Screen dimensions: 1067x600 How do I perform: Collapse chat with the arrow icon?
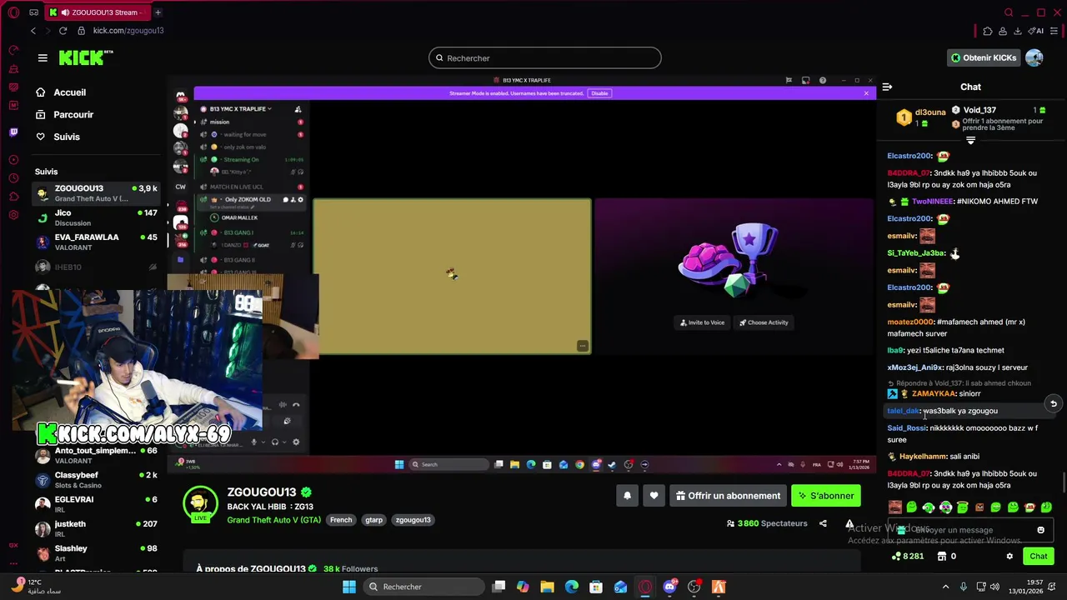click(887, 87)
